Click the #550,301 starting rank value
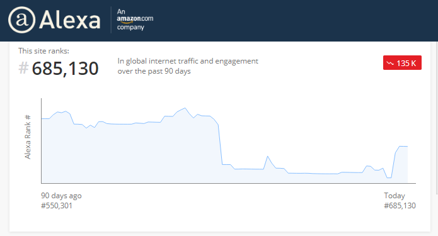The width and height of the screenshot is (438, 236). [57, 206]
